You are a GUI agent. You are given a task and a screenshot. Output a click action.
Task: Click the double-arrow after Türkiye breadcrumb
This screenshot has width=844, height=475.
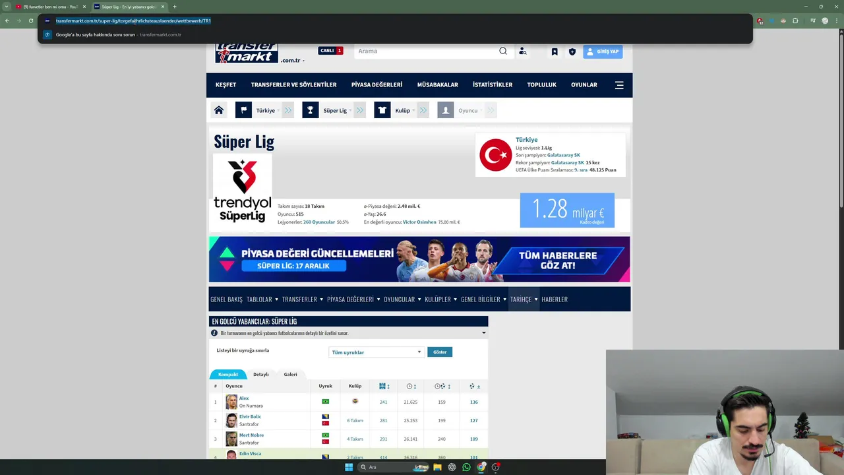pos(288,110)
